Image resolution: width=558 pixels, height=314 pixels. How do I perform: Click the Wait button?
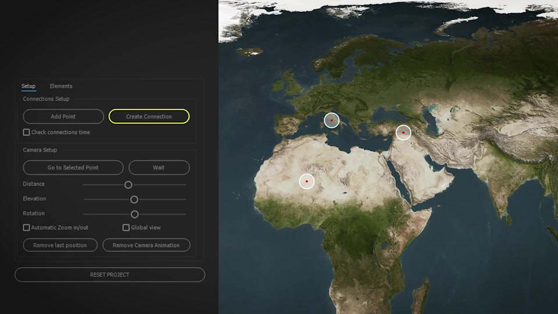click(159, 167)
